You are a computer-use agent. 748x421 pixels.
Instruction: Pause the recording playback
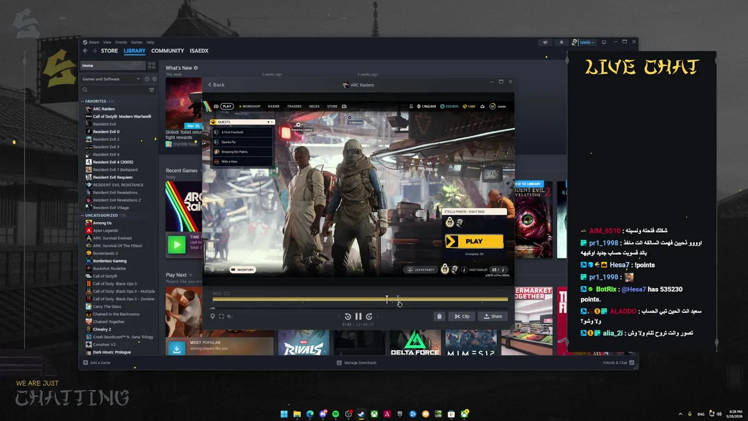pyautogui.click(x=358, y=316)
